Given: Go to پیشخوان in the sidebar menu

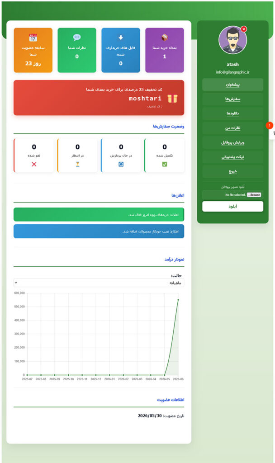Looking at the screenshot, I should click(x=233, y=85).
